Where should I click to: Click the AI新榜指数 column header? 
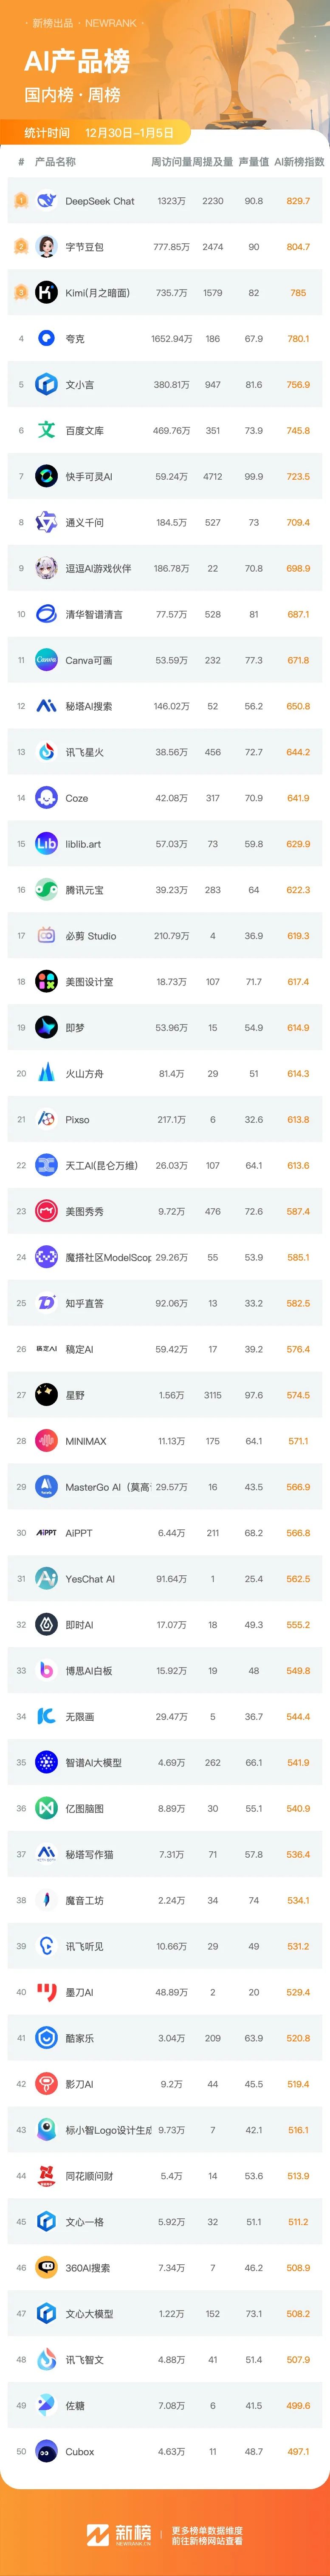(x=299, y=161)
